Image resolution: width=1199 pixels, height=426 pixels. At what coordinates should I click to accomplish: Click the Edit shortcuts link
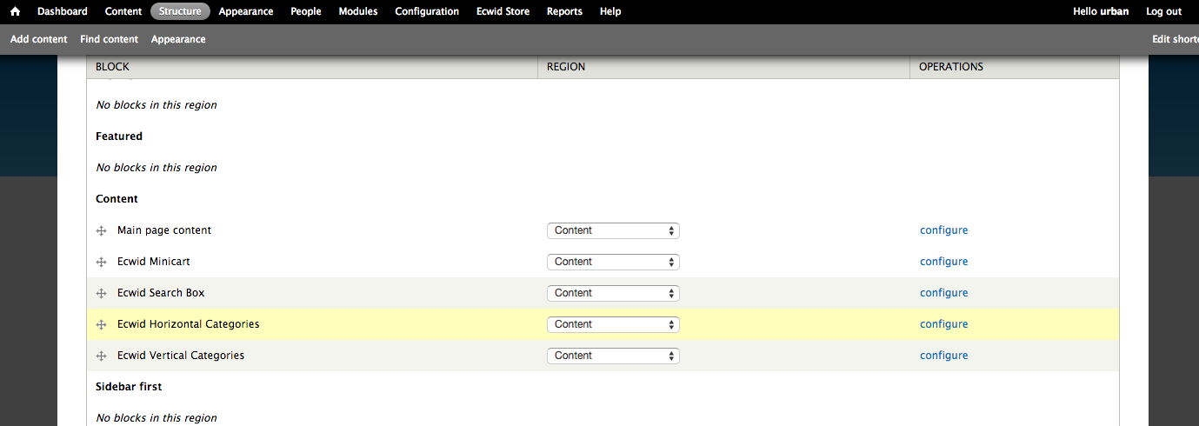coord(1176,39)
